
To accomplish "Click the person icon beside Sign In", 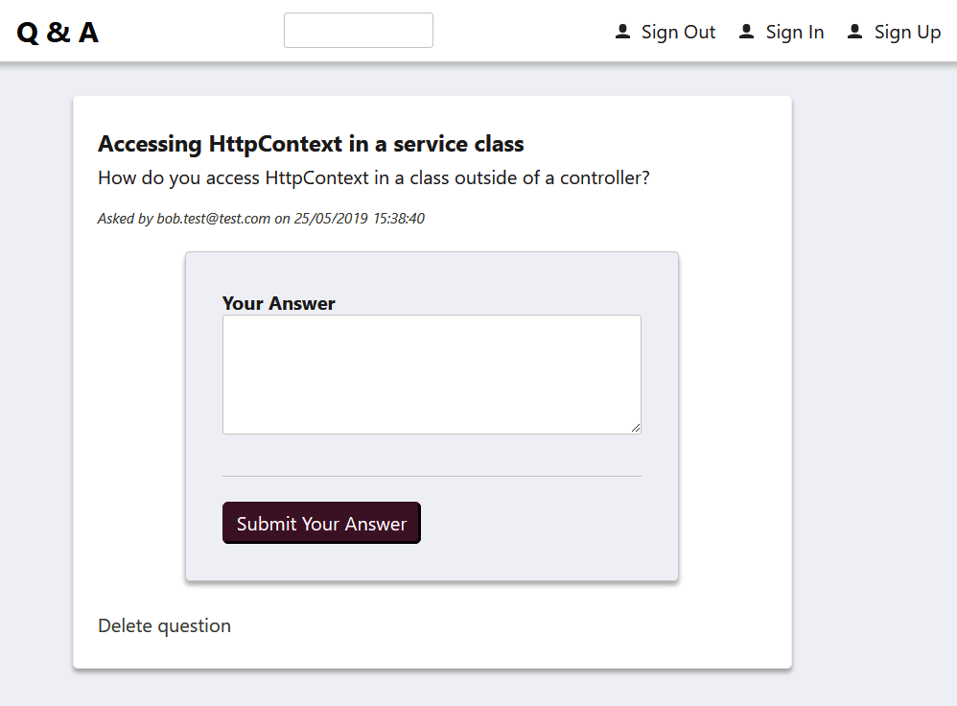I will click(x=747, y=32).
